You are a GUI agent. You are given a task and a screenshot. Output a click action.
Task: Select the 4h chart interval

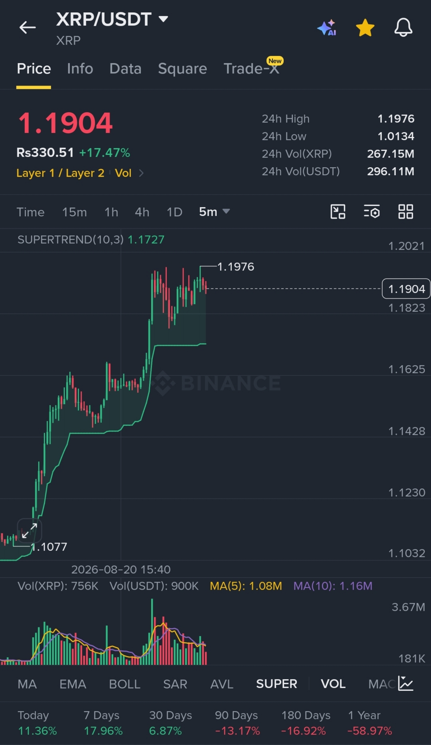click(x=142, y=212)
